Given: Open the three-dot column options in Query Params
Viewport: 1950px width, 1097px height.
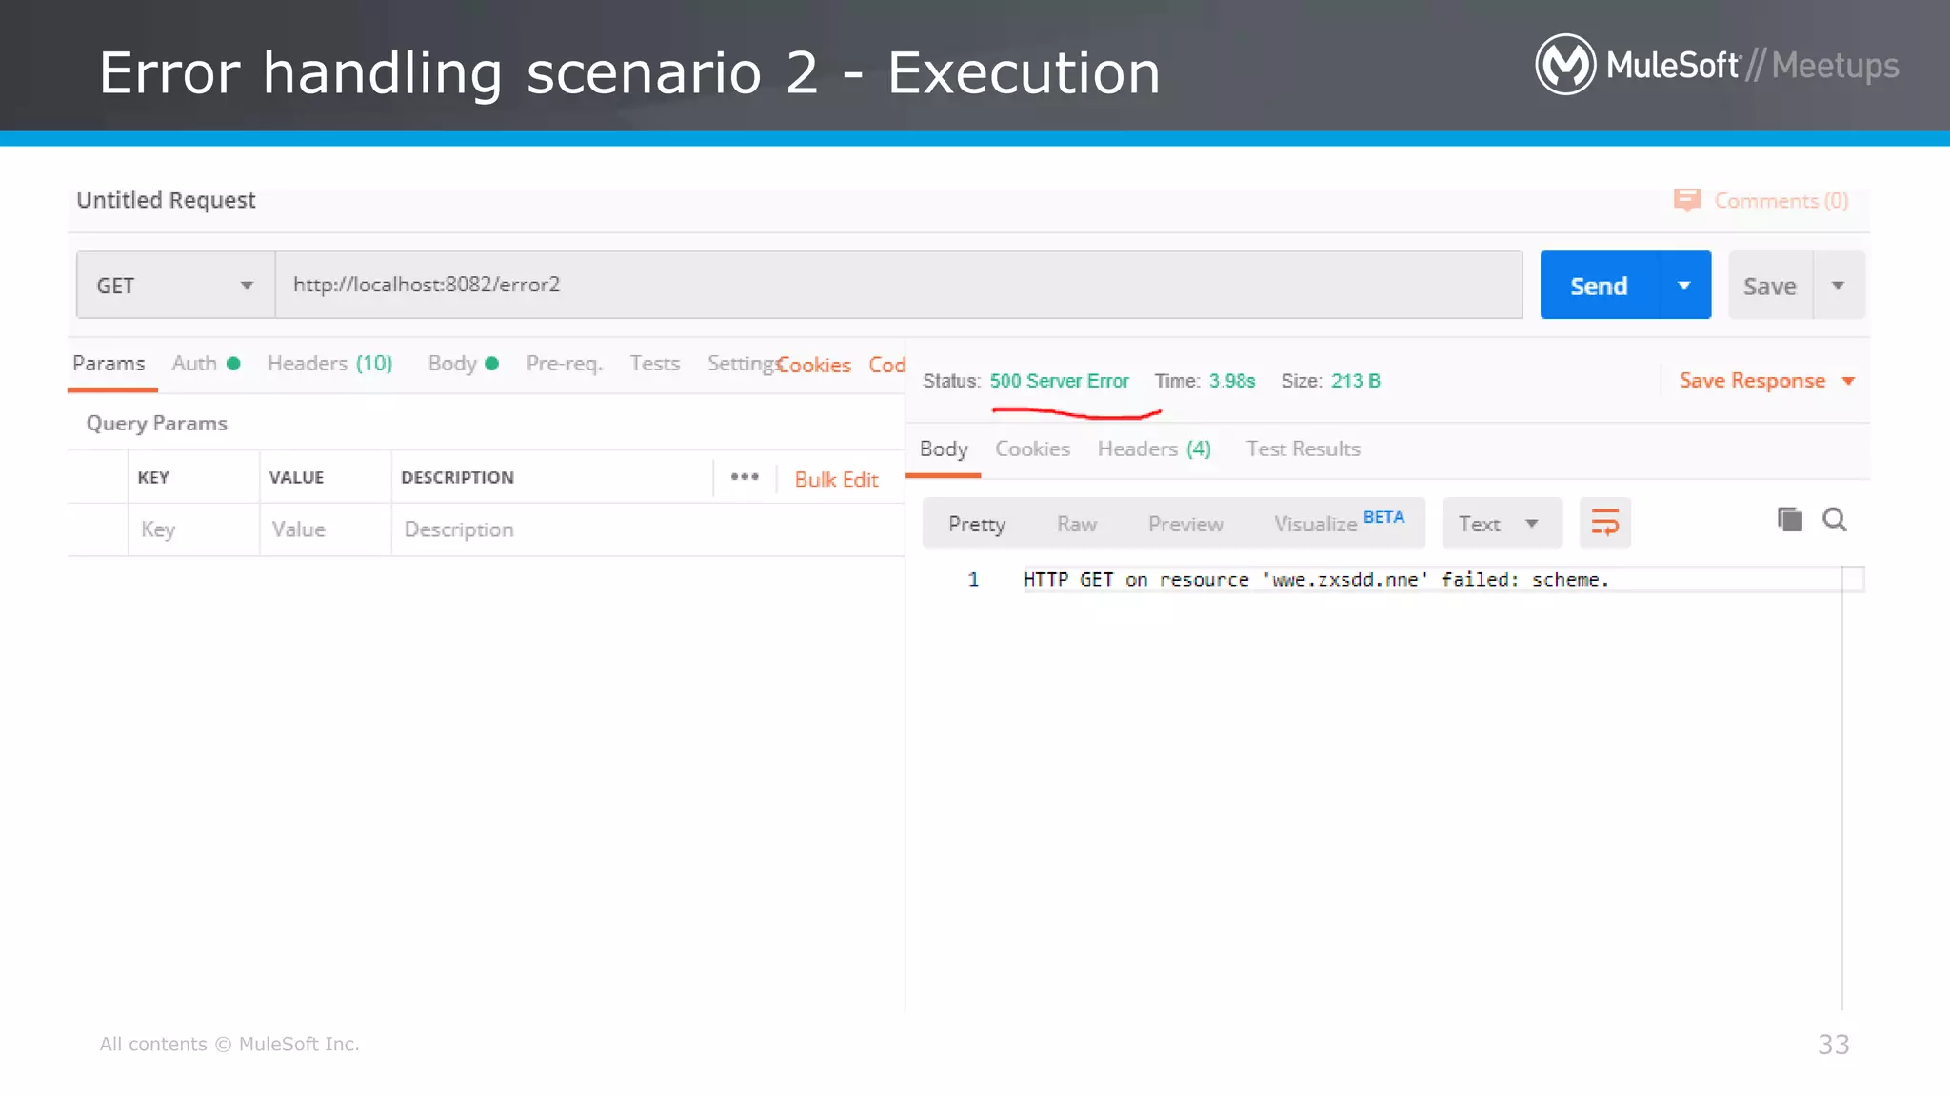Looking at the screenshot, I should click(745, 477).
